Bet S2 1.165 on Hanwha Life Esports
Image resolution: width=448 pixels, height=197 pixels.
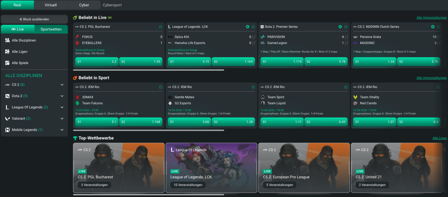(x=233, y=62)
